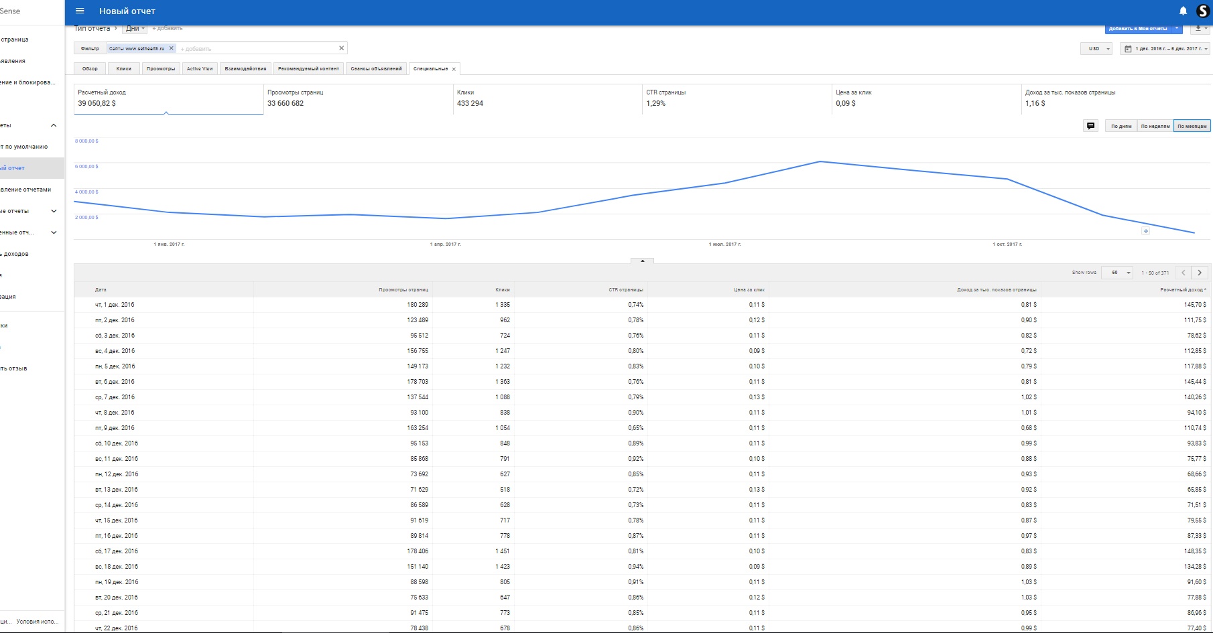Open chart annotations comment icon
The image size is (1213, 633).
pyautogui.click(x=1090, y=126)
